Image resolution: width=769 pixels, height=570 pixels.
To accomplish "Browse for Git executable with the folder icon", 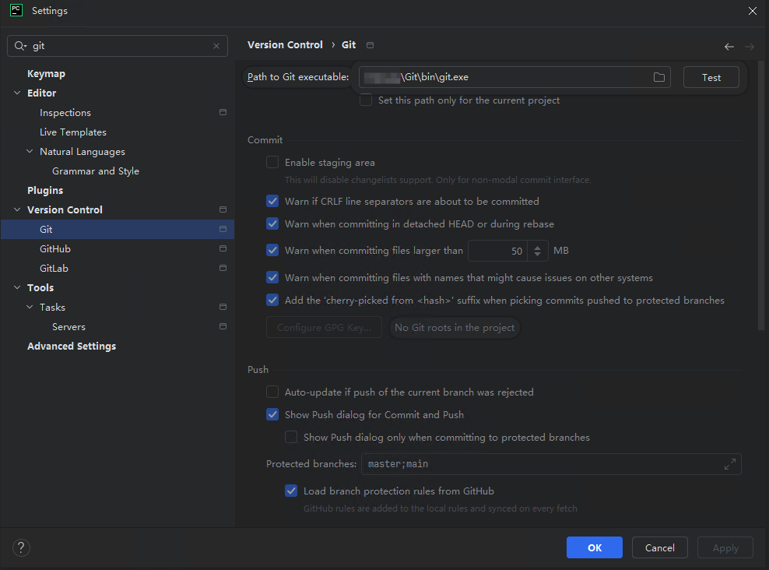I will point(659,77).
